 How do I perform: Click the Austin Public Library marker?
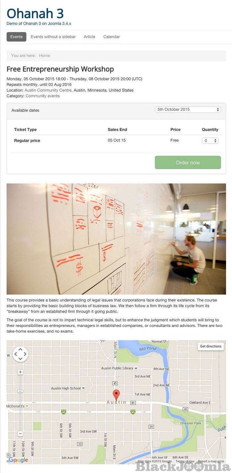pyautogui.click(x=136, y=368)
